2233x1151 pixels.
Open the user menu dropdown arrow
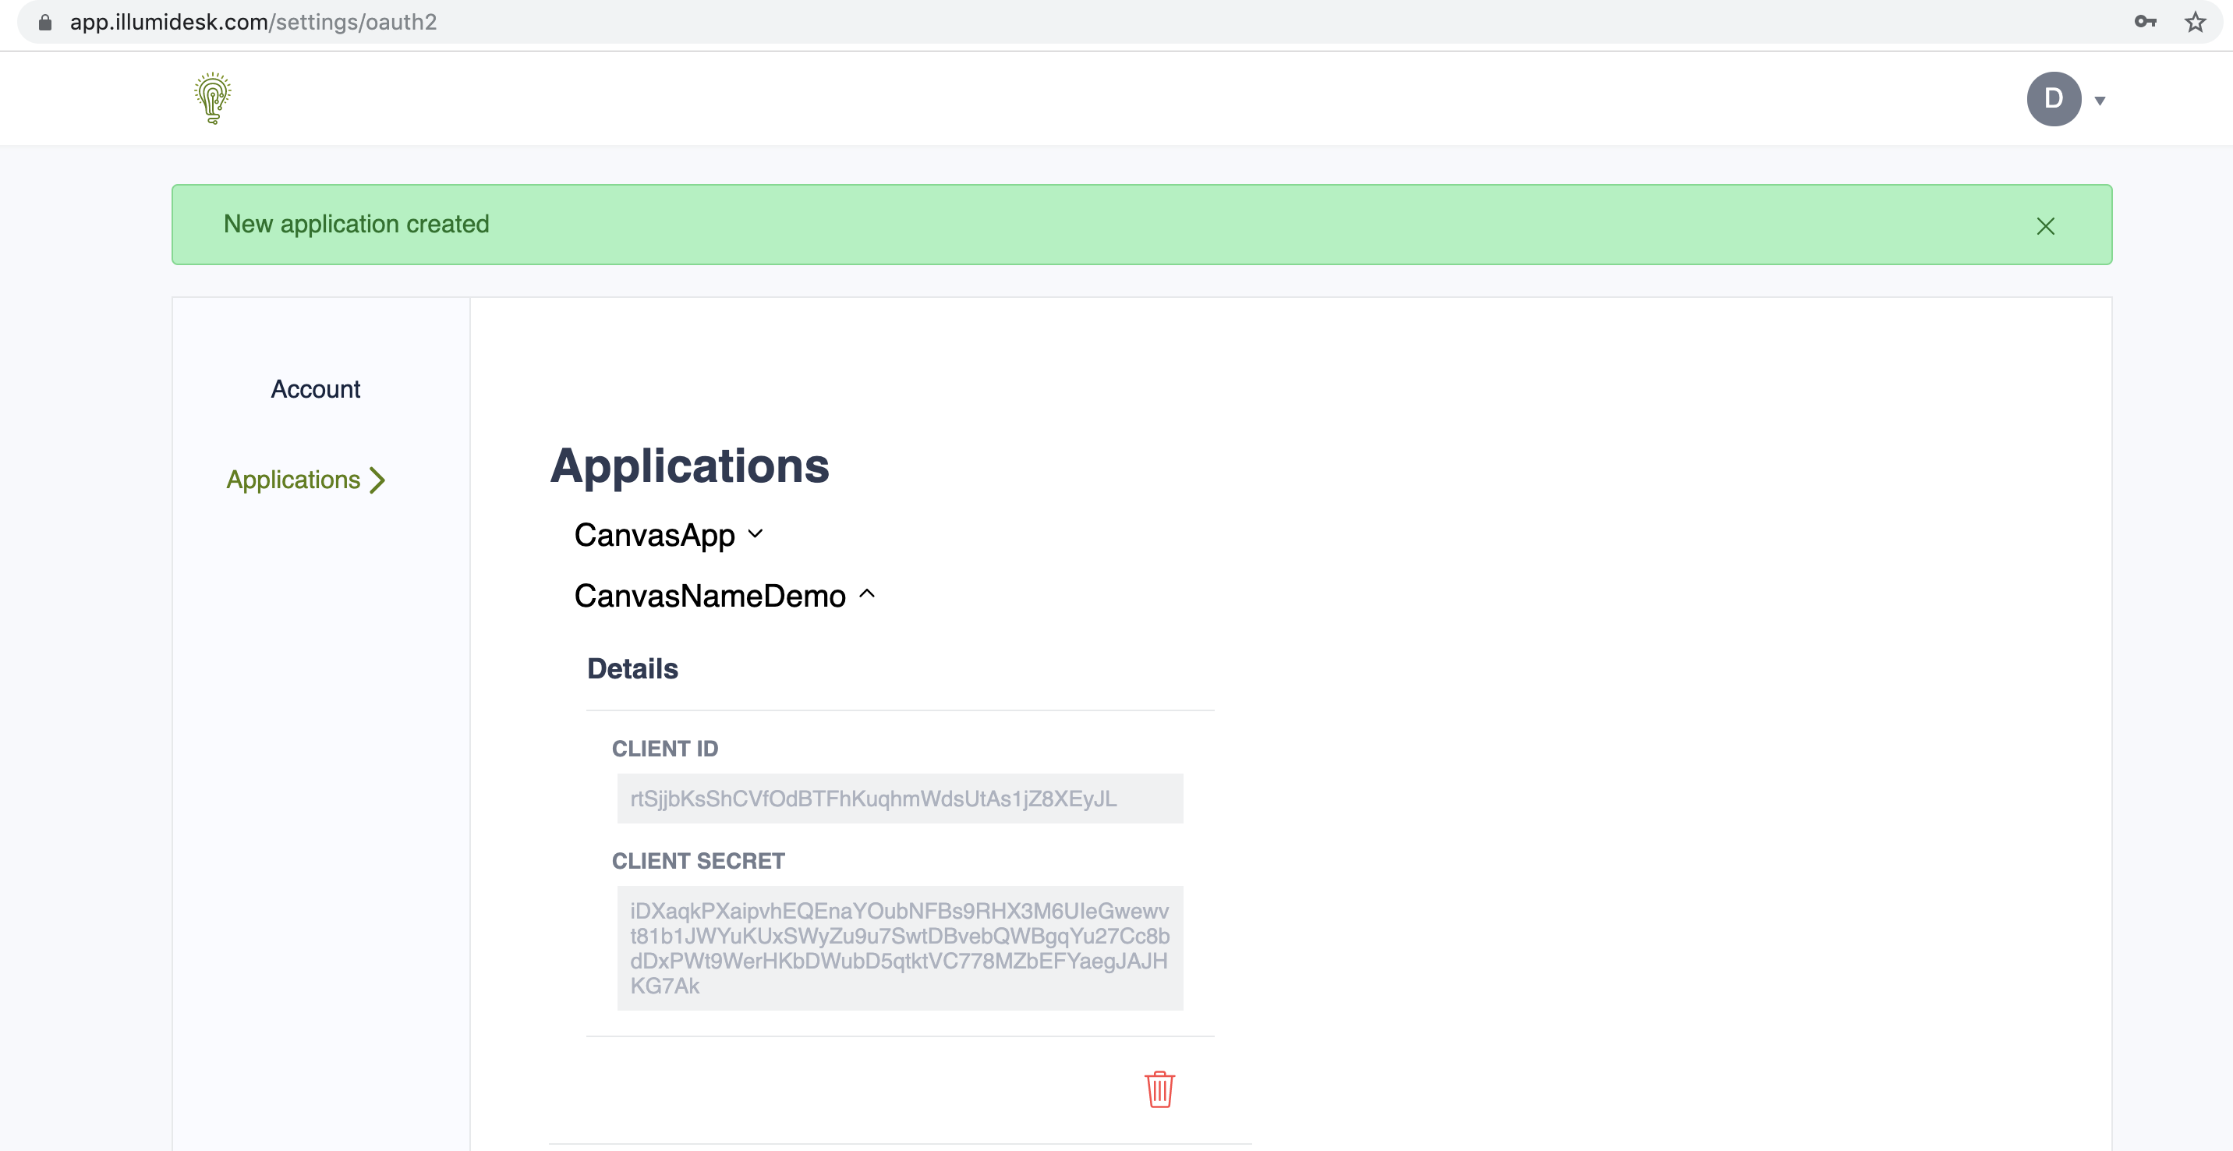[x=2100, y=101]
